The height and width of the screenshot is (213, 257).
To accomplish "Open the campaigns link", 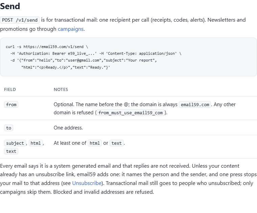I will [x=71, y=29].
